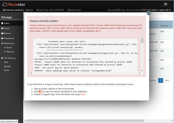The height and width of the screenshot is (123, 174).
Task: Click the Shares folder icon
Action: 2,33
